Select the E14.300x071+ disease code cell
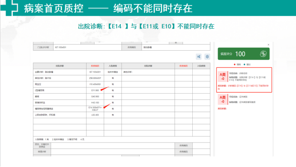 click(x=95, y=109)
